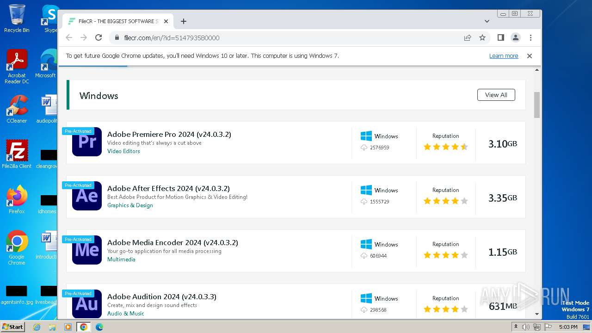This screenshot has width=592, height=333.
Task: Click Audition Windows platform icon
Action: [366, 298]
